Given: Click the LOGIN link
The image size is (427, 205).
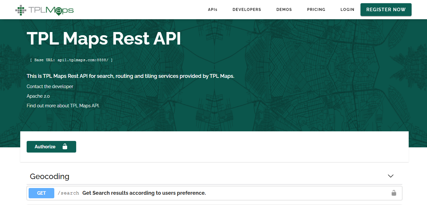Looking at the screenshot, I should click(347, 9).
